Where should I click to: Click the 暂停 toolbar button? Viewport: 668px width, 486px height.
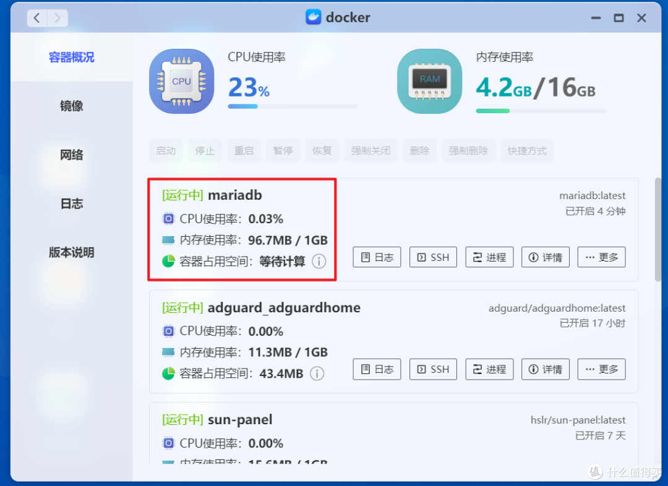coord(283,151)
